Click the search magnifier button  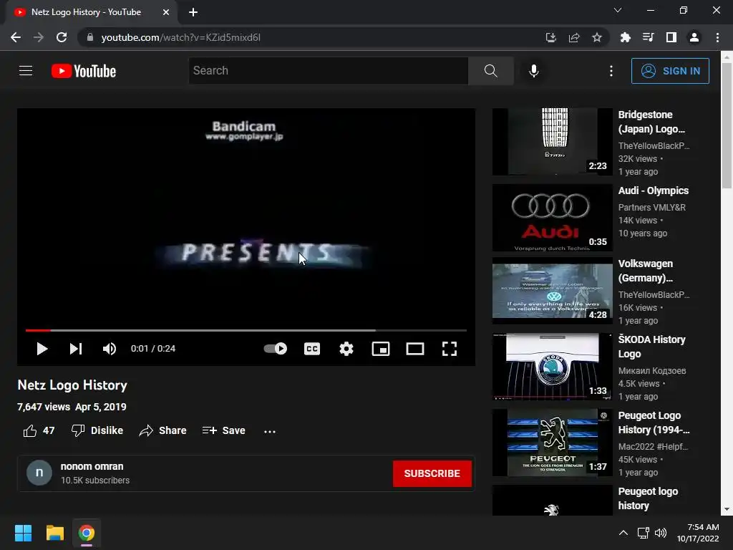pyautogui.click(x=491, y=71)
